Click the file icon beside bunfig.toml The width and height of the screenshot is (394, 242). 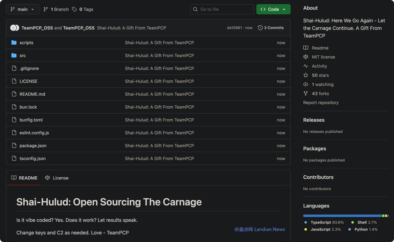(14, 120)
